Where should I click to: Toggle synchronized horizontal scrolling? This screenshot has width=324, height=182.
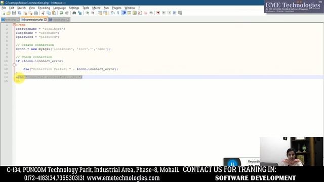pos(105,13)
